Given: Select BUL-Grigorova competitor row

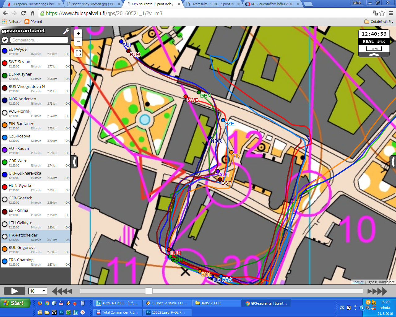Looking at the screenshot, I should pyautogui.click(x=36, y=249).
